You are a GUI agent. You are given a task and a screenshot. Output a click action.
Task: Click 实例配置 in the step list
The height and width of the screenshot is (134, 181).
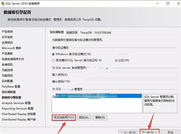pos(7,81)
